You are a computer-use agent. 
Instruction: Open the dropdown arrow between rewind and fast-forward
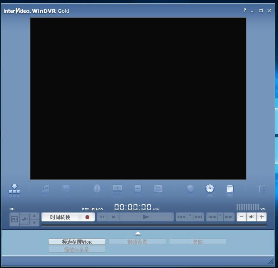click(220, 216)
